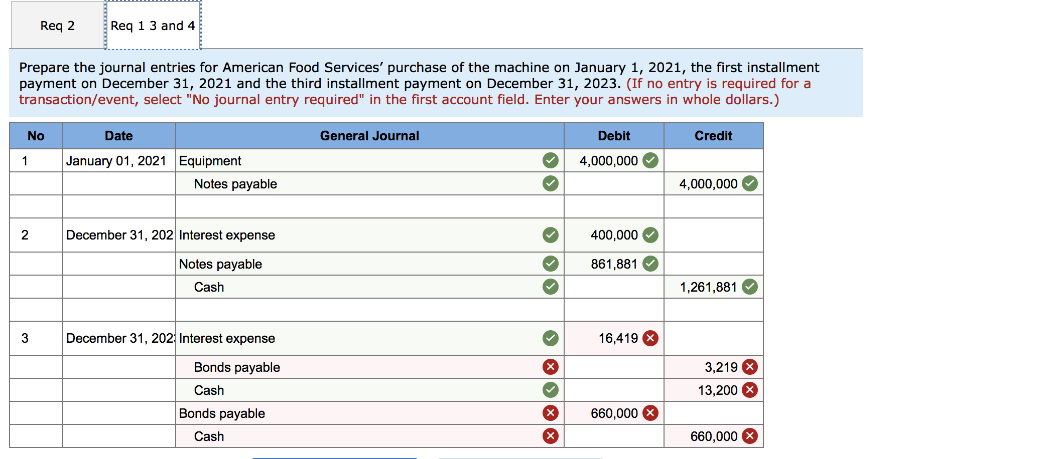
Task: Click check icon next to 4,000,000 debit
Action: point(650,160)
